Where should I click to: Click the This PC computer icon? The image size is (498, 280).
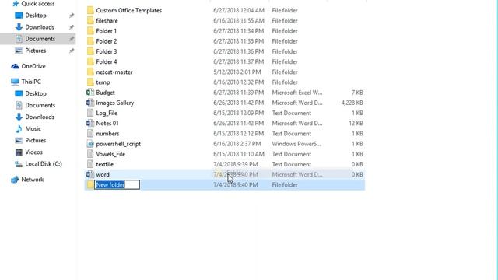pyautogui.click(x=15, y=82)
